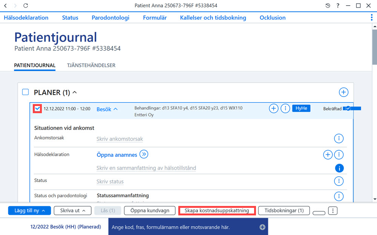The height and width of the screenshot is (235, 377).
Task: Open the Lägg till ny dropdown
Action: coord(29,210)
